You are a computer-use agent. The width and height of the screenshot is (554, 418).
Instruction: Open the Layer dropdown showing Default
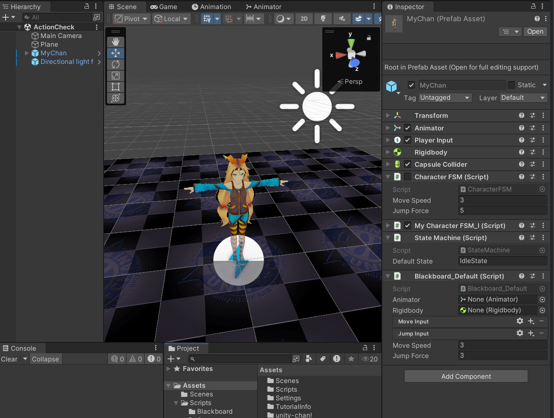click(523, 98)
